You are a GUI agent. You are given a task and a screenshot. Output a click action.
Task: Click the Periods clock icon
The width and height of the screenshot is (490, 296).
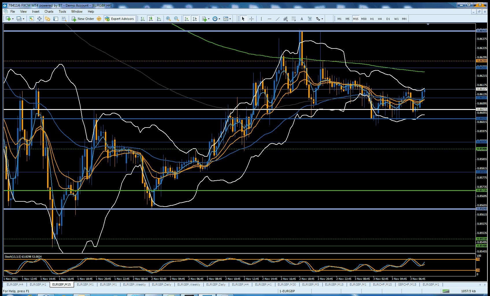coord(215,19)
